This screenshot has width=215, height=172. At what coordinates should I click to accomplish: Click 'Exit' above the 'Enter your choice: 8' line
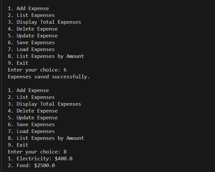(x=22, y=145)
